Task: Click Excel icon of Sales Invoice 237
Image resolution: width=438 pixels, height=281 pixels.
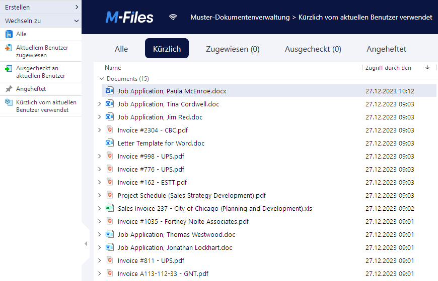Action: tap(110, 208)
